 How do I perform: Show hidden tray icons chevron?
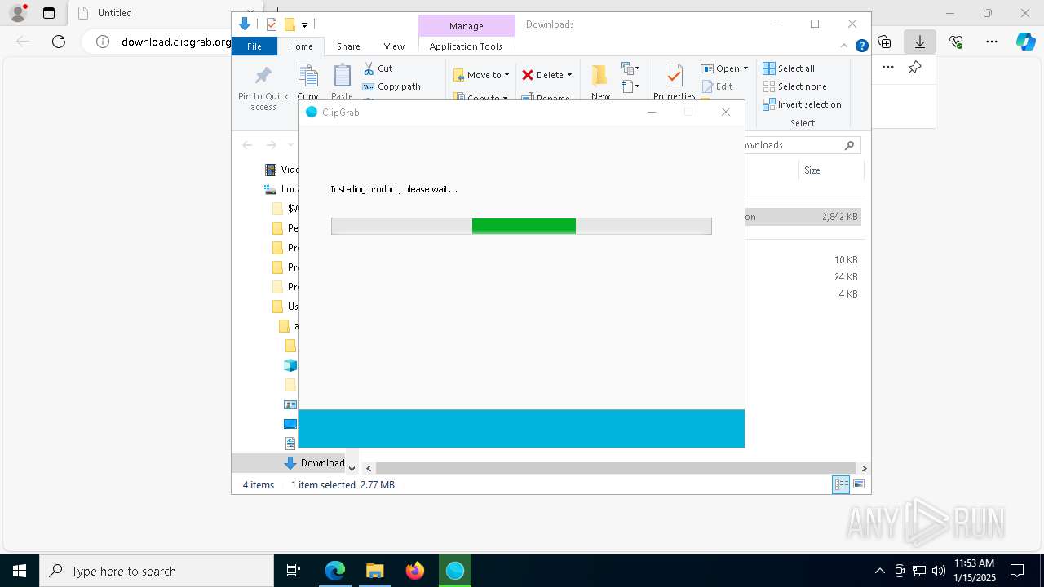coord(879,571)
